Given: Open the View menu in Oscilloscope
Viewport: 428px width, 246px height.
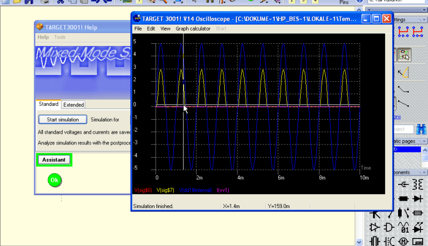Looking at the screenshot, I should 165,28.
